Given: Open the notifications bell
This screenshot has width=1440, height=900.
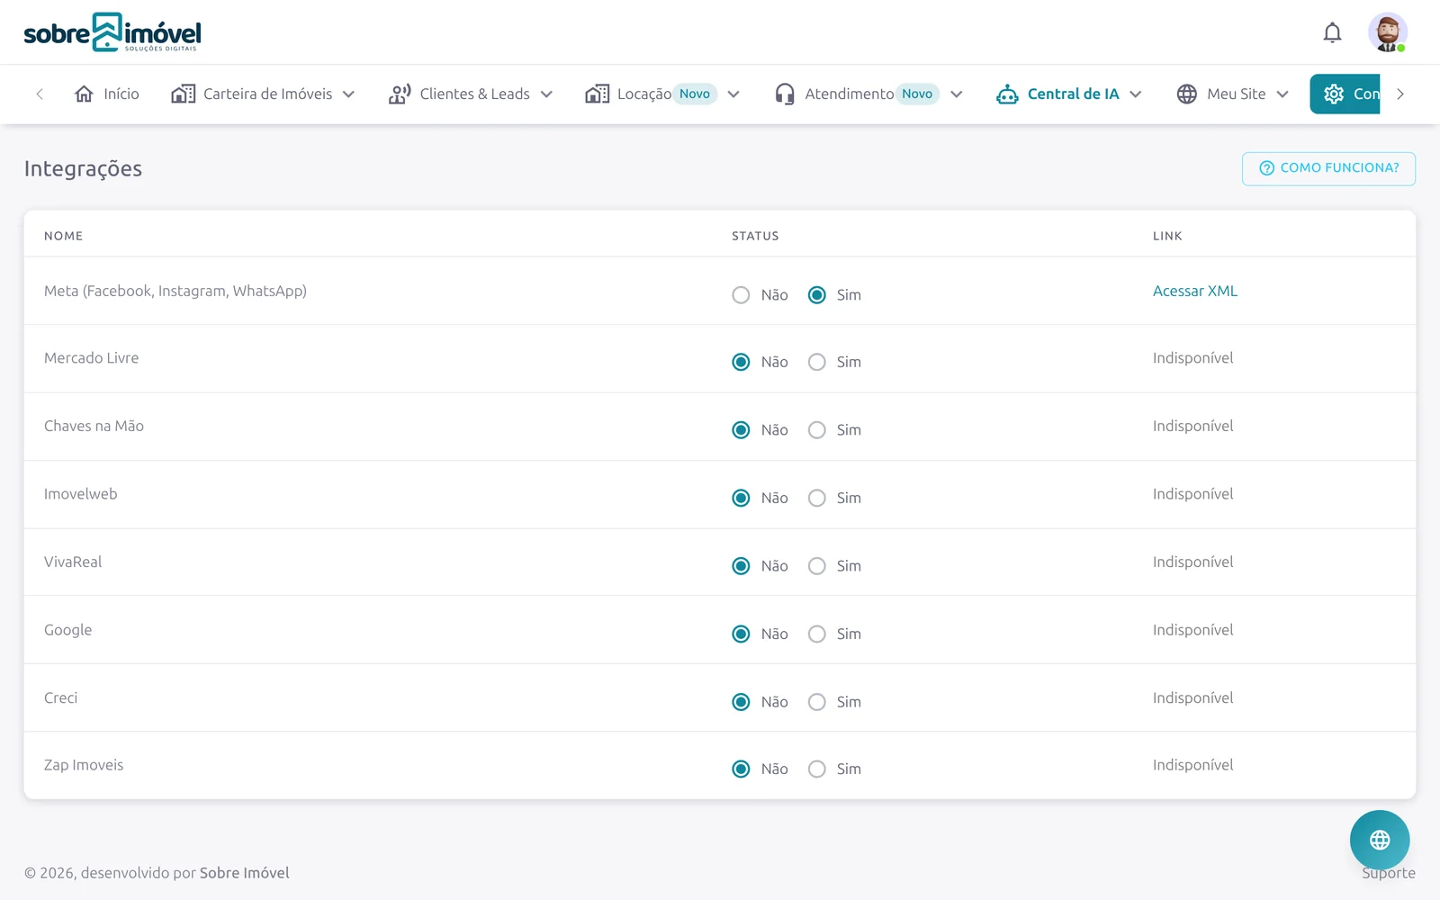Looking at the screenshot, I should tap(1332, 33).
